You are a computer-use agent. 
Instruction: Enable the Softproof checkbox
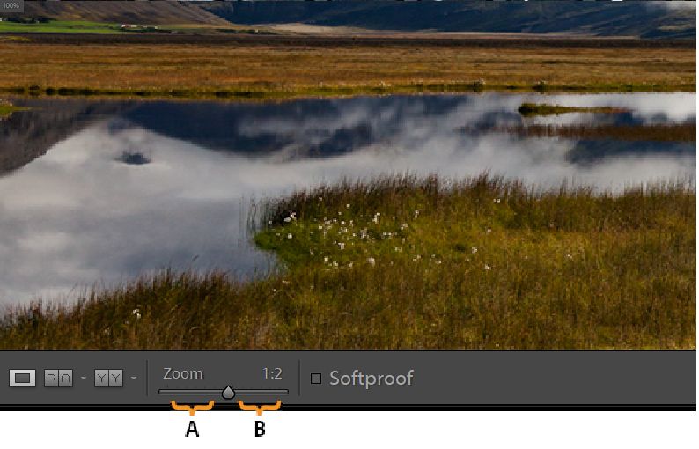(x=316, y=379)
